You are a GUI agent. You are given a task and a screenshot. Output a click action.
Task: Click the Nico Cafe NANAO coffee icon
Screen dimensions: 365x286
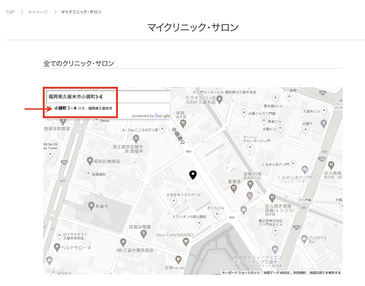point(186,242)
